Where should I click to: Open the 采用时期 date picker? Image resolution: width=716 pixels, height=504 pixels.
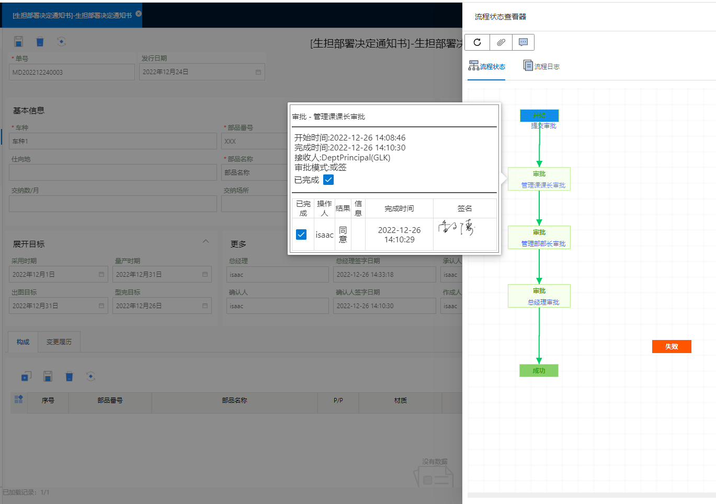101,274
